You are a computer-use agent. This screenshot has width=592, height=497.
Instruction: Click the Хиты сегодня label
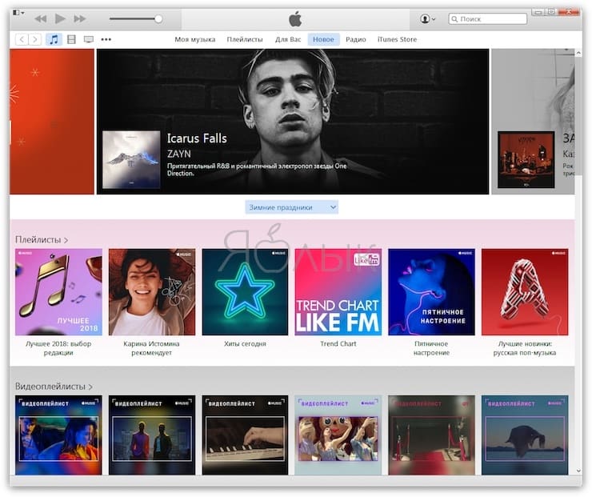tap(245, 343)
